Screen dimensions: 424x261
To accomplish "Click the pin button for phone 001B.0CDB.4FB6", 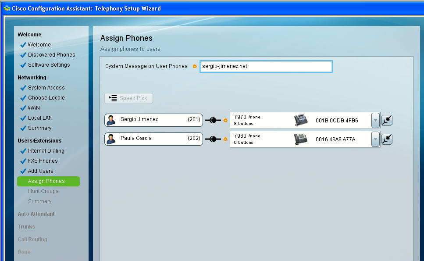I will coord(387,120).
